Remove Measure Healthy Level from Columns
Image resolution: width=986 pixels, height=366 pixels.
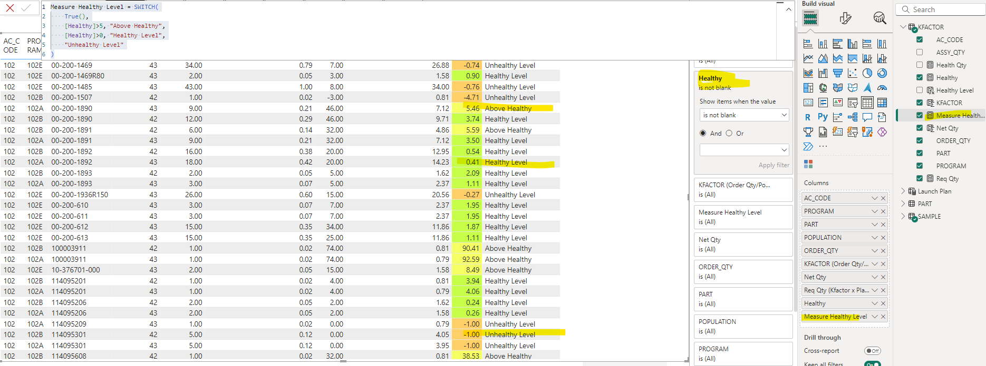point(884,317)
